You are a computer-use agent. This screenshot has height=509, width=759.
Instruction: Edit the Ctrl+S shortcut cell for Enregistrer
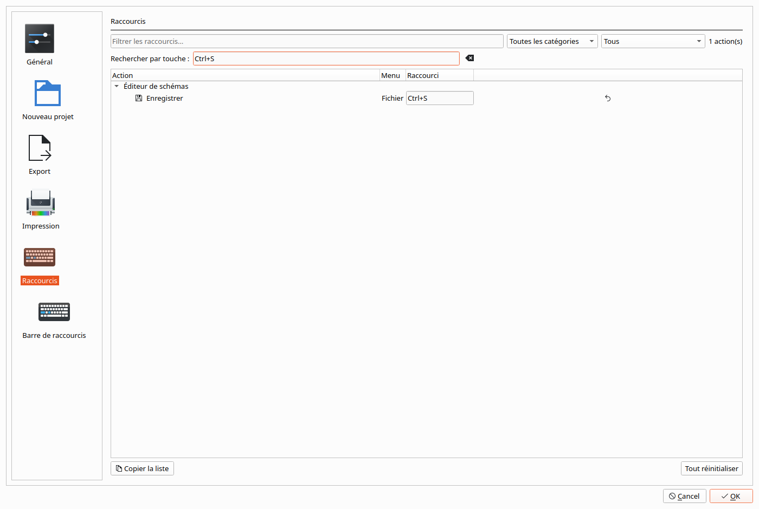[440, 98]
